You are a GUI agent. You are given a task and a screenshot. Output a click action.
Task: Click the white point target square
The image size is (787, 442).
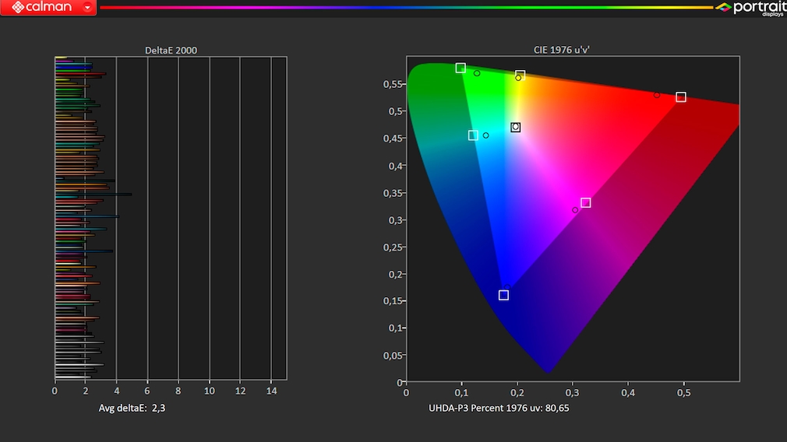coord(516,128)
